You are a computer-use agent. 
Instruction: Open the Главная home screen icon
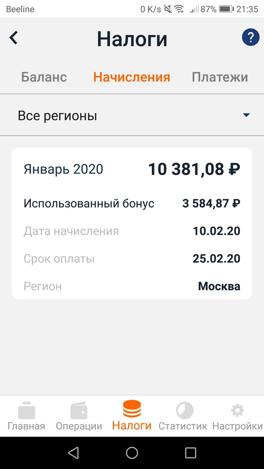click(26, 410)
